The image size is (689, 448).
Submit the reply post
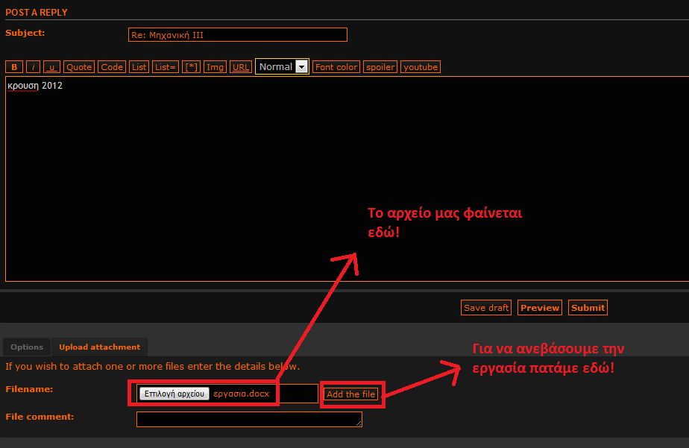coord(588,308)
